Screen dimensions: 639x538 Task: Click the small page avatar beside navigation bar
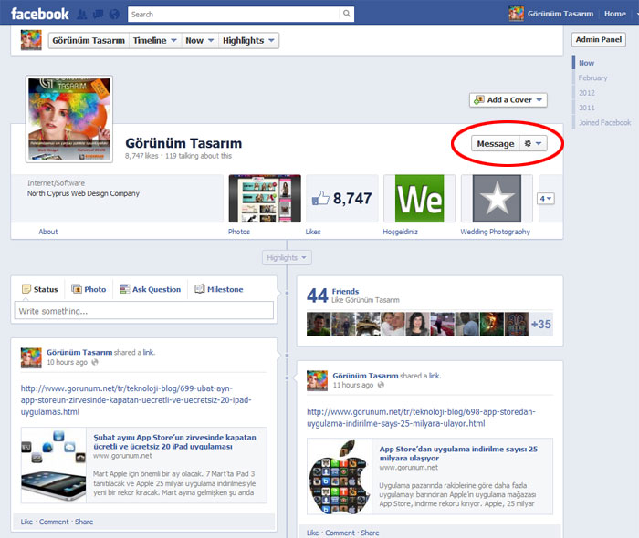tap(31, 40)
